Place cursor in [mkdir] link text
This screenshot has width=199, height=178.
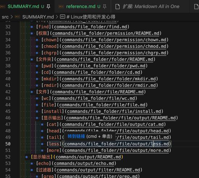click(x=50, y=79)
